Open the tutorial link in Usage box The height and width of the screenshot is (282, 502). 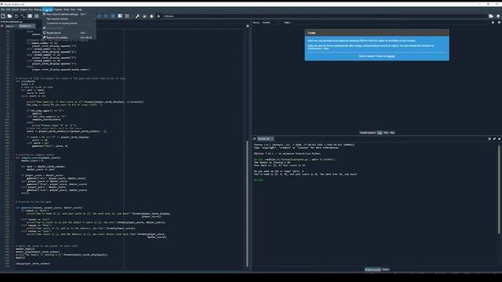tap(391, 56)
